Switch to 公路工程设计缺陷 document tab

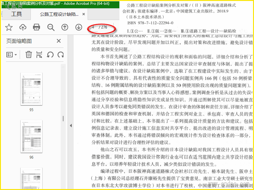[x=59, y=14]
